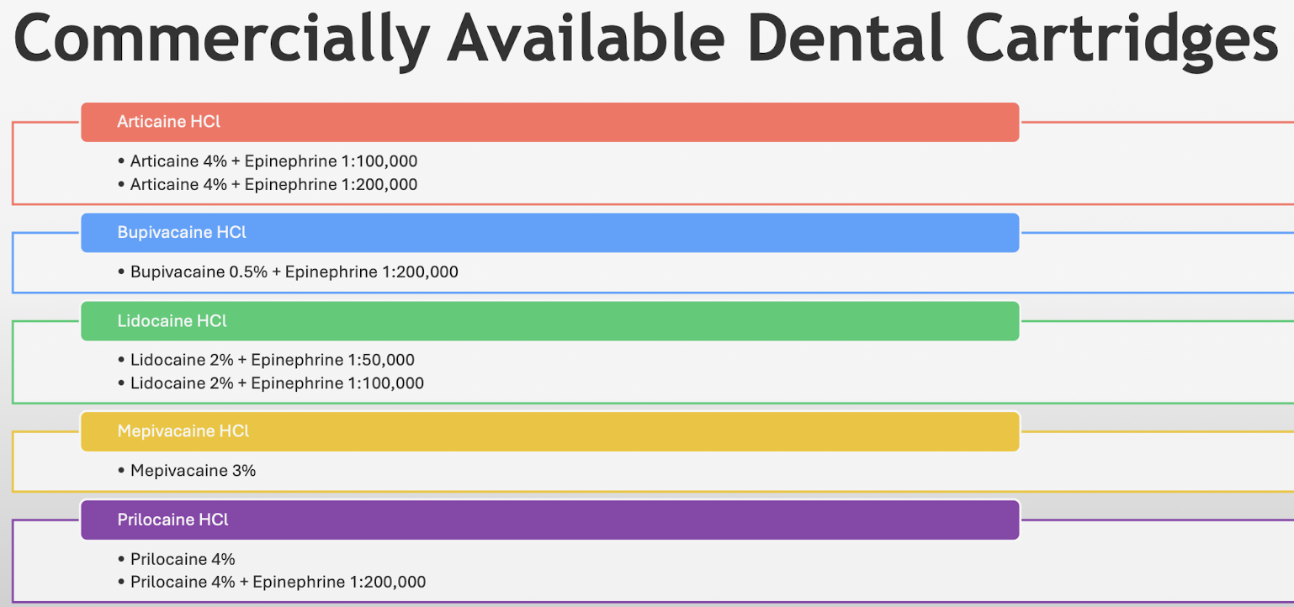Click the Articaine 4% Epinephrine 1:100,000 bullet
This screenshot has width=1294, height=607.
coord(273,161)
